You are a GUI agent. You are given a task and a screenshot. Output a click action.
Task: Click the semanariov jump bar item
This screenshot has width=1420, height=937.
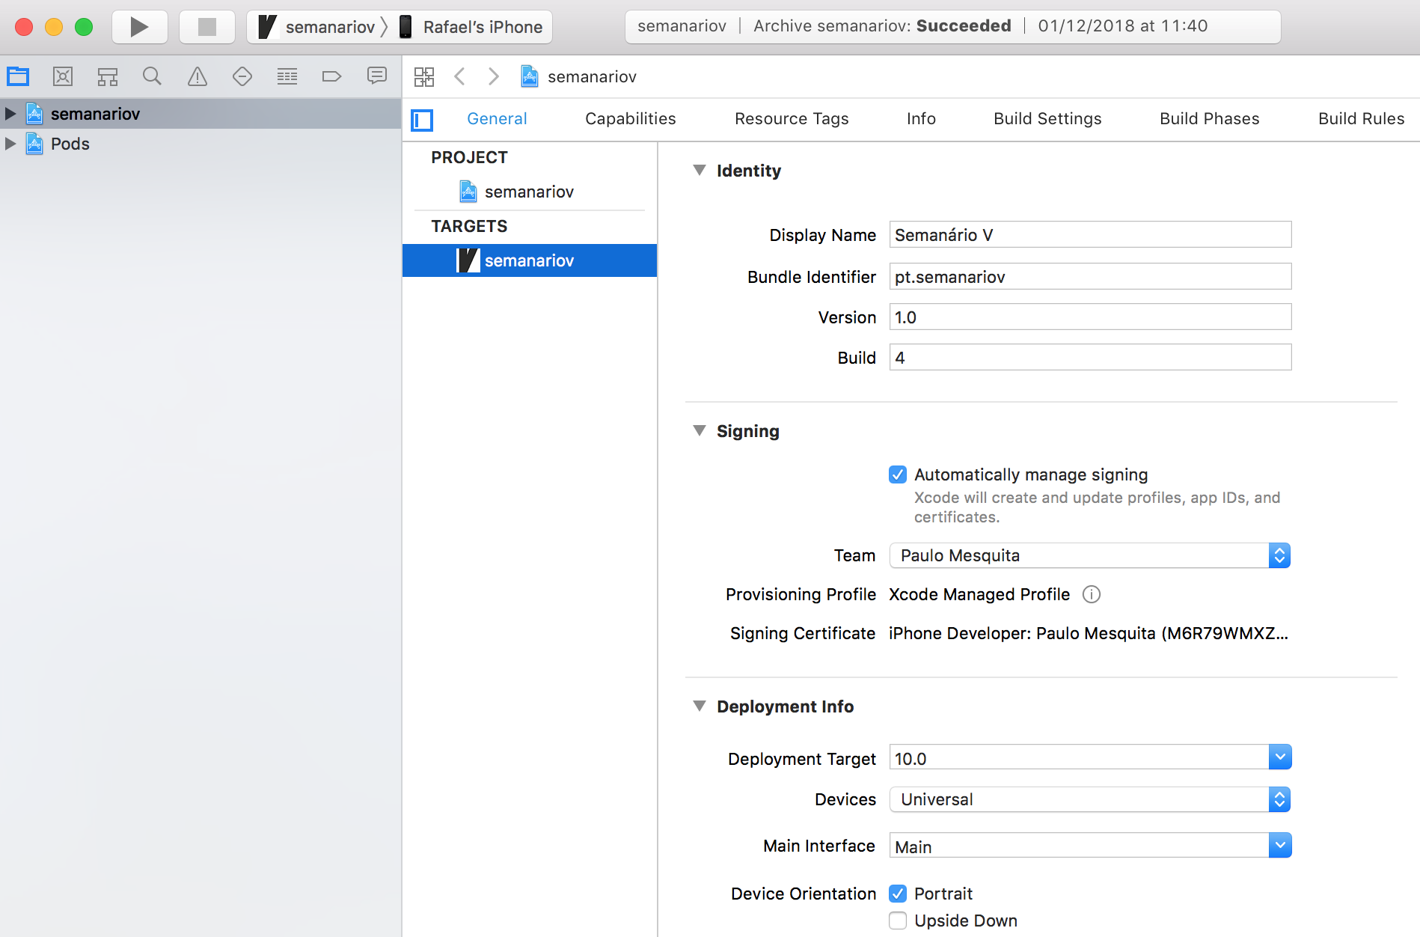[579, 76]
